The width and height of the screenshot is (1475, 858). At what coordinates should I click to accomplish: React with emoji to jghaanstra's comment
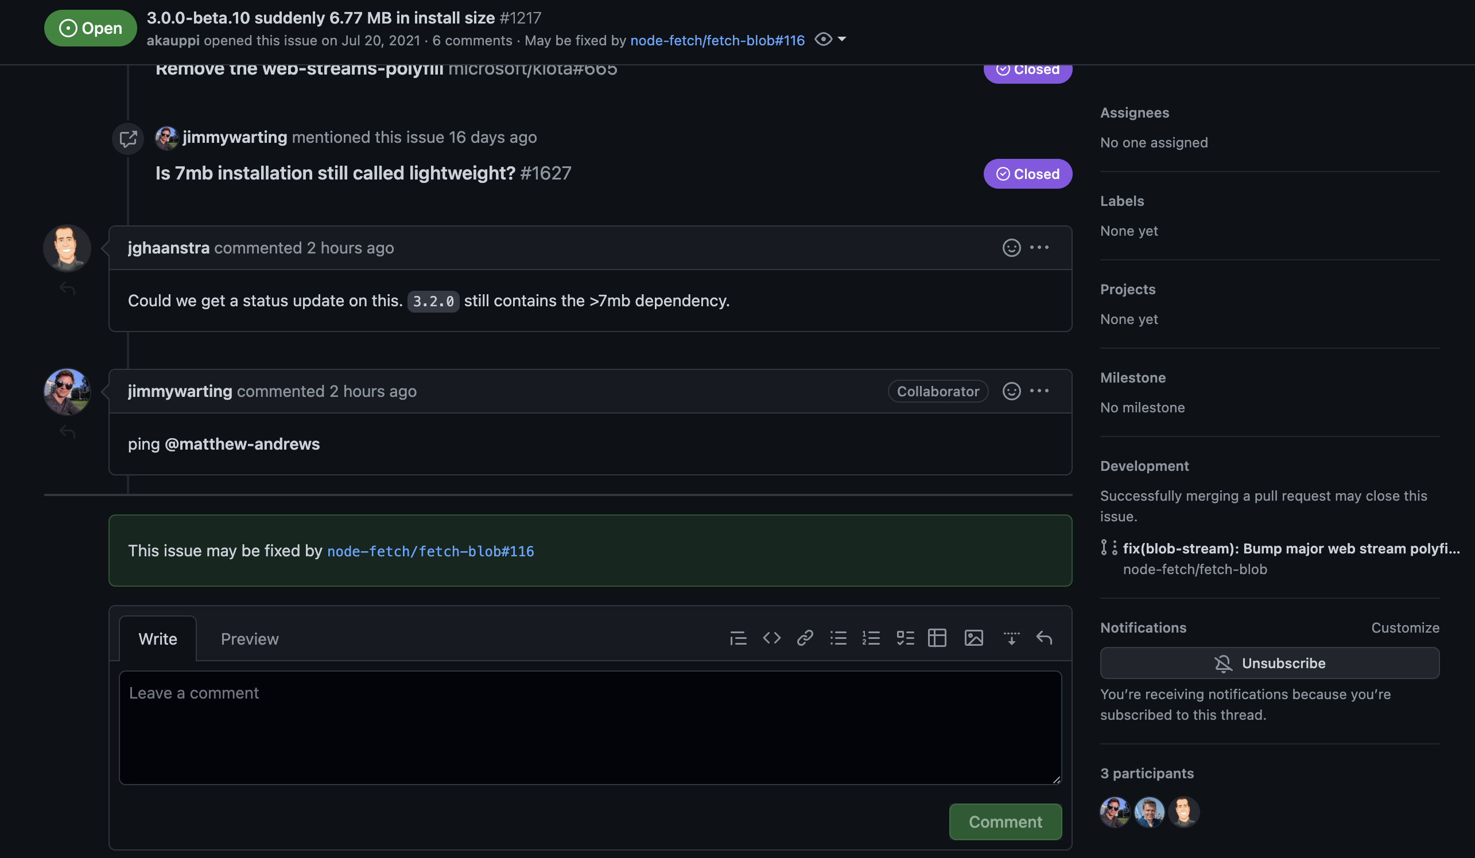coord(1011,247)
